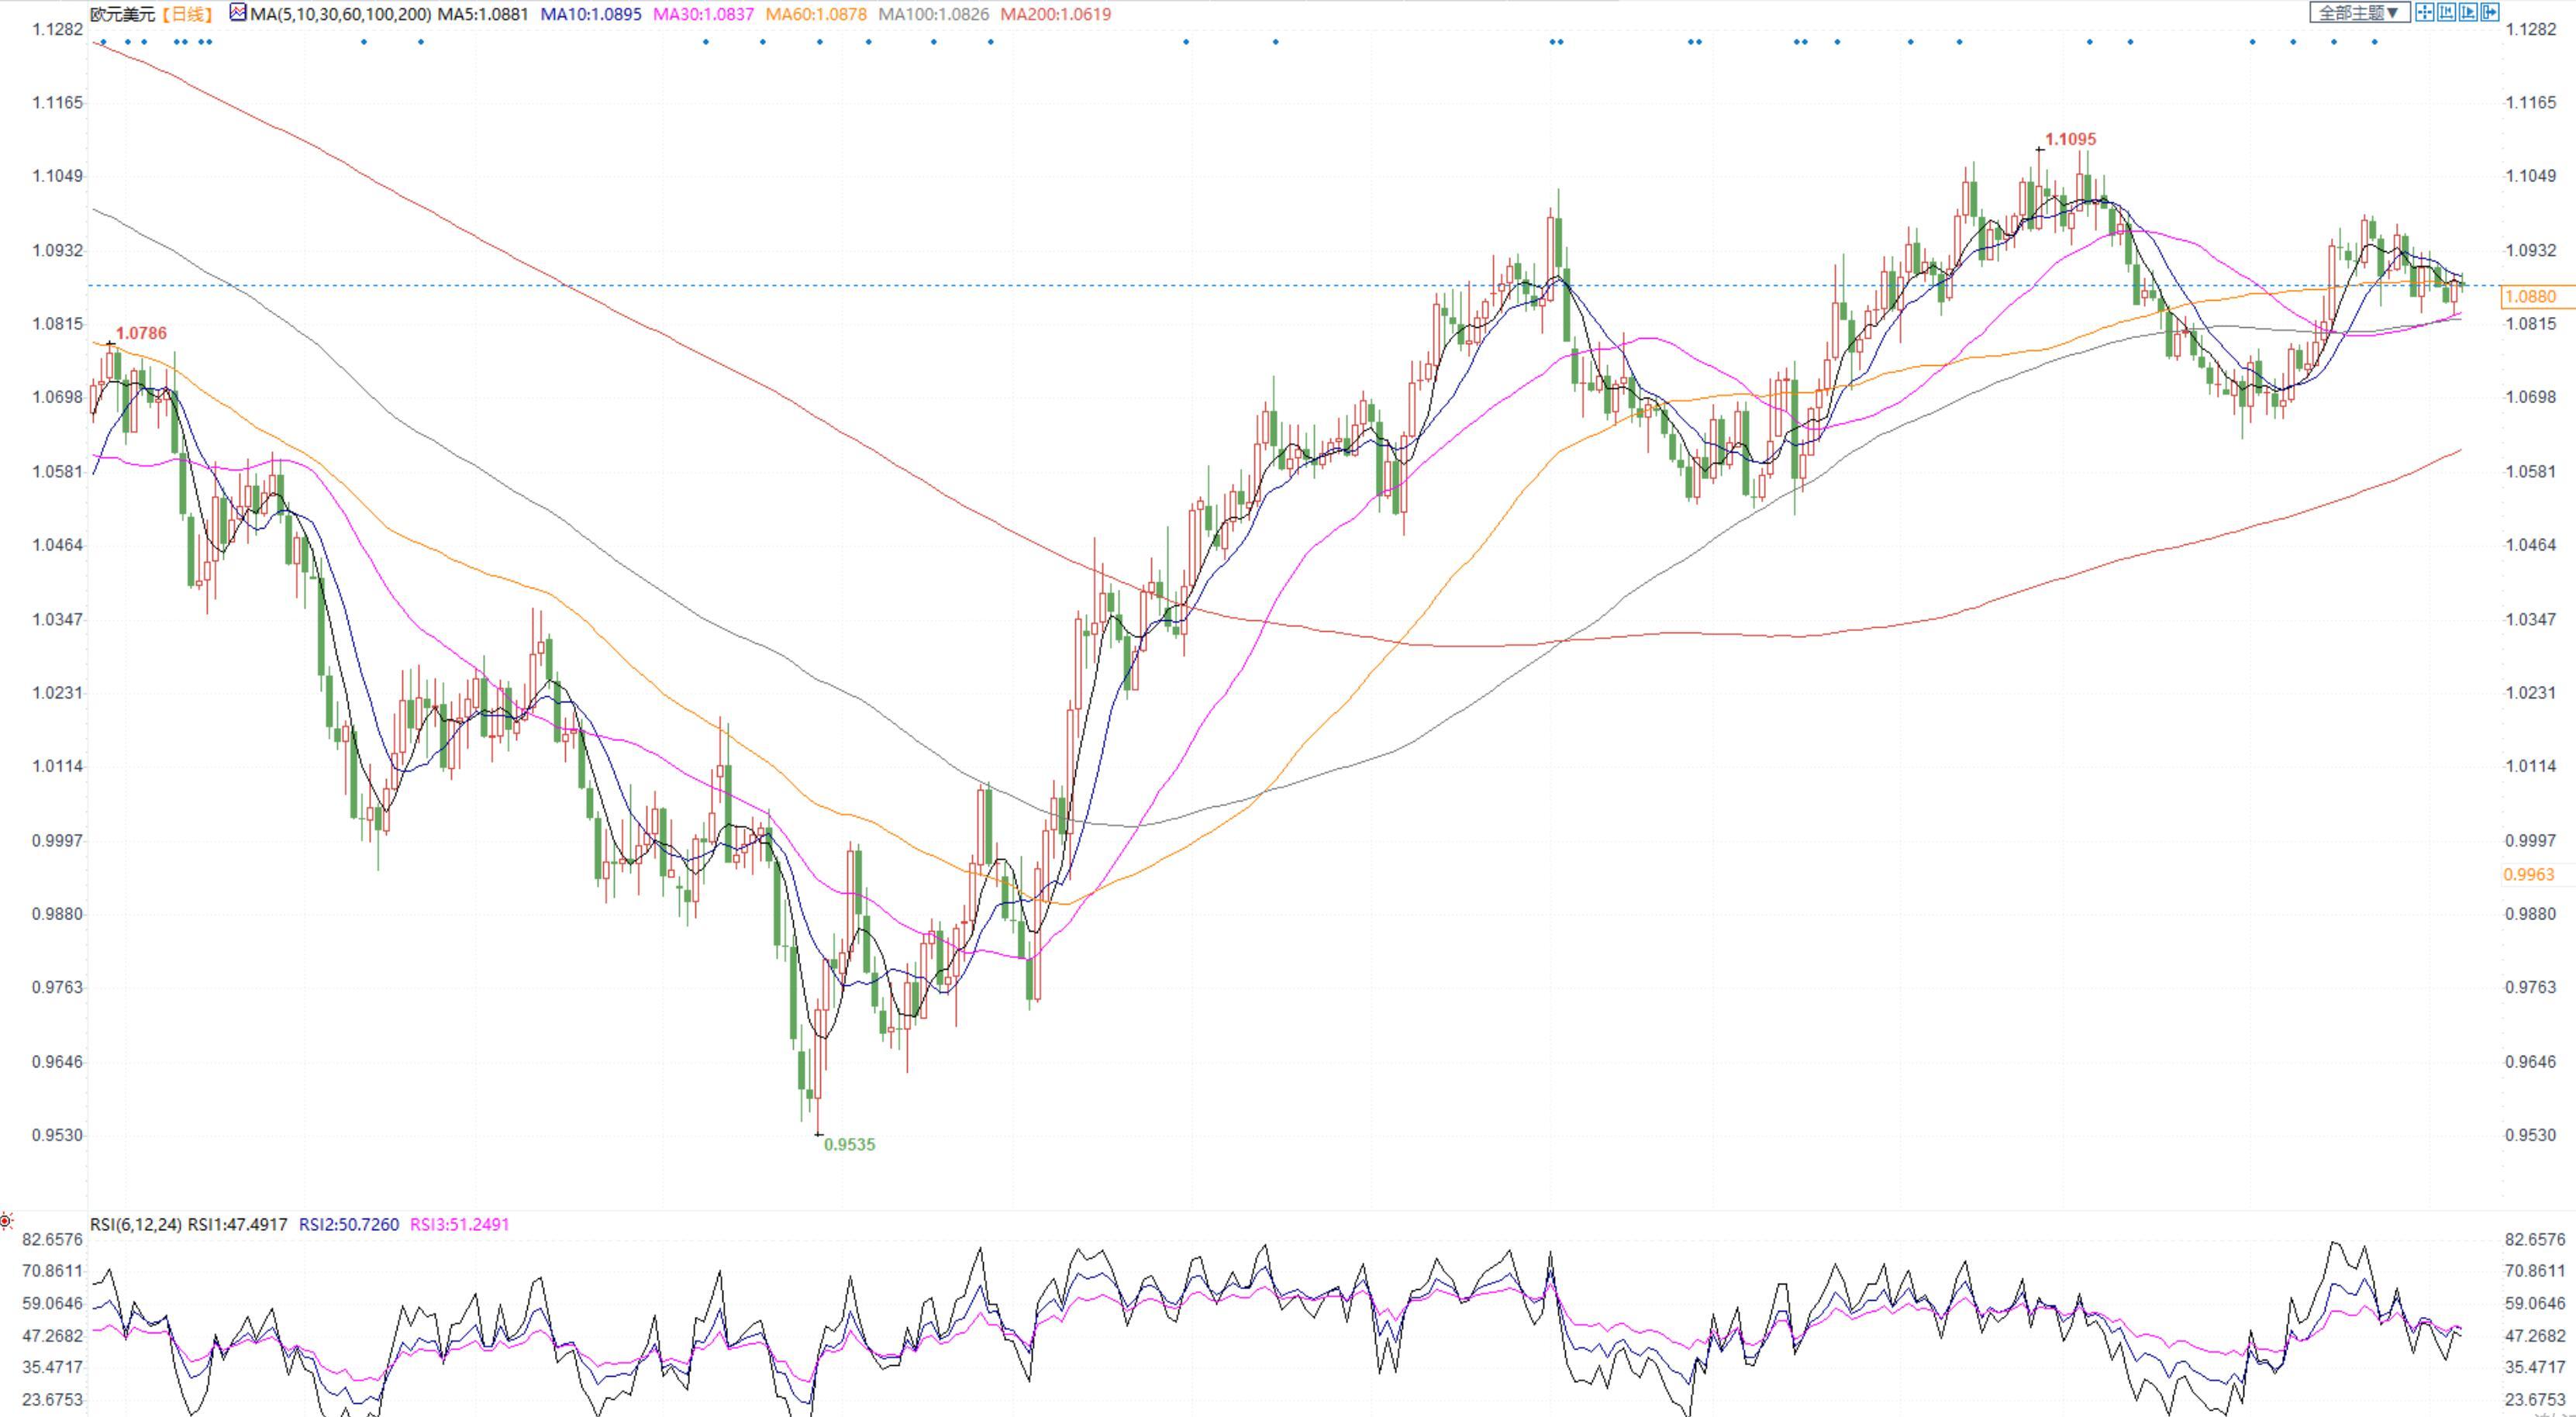2576x1417 pixels.
Task: Click the 日线 timeframe label
Action: pos(188,14)
